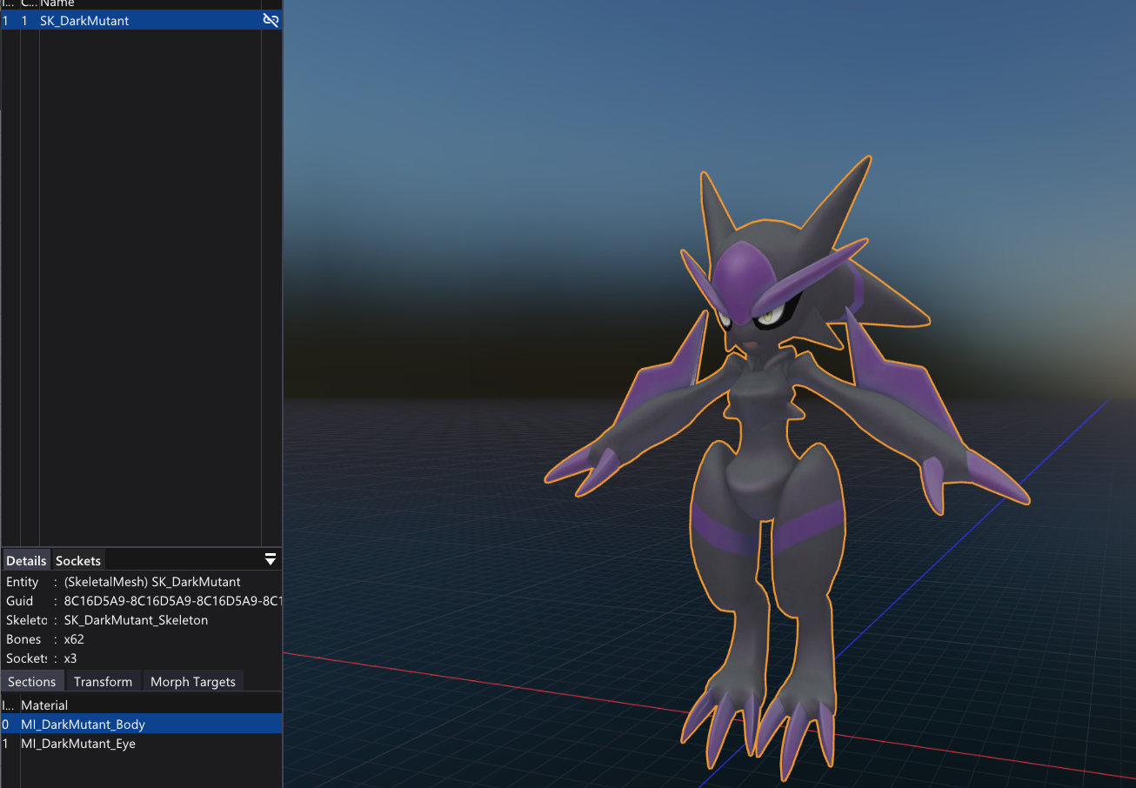Click the Guid value 8C16D5A9
Screen dimensions: 1136x788
(173, 601)
